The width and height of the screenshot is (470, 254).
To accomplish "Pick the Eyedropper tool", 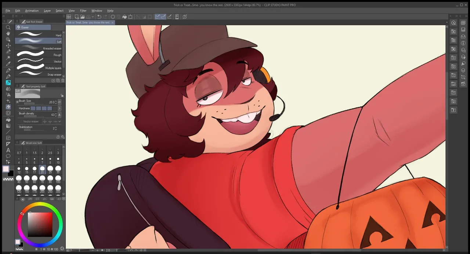I will [8, 64].
